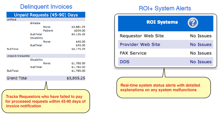This screenshot has width=219, height=117.
Task: Select the Grand Total amount $5,955.25
Action: coord(76,78)
